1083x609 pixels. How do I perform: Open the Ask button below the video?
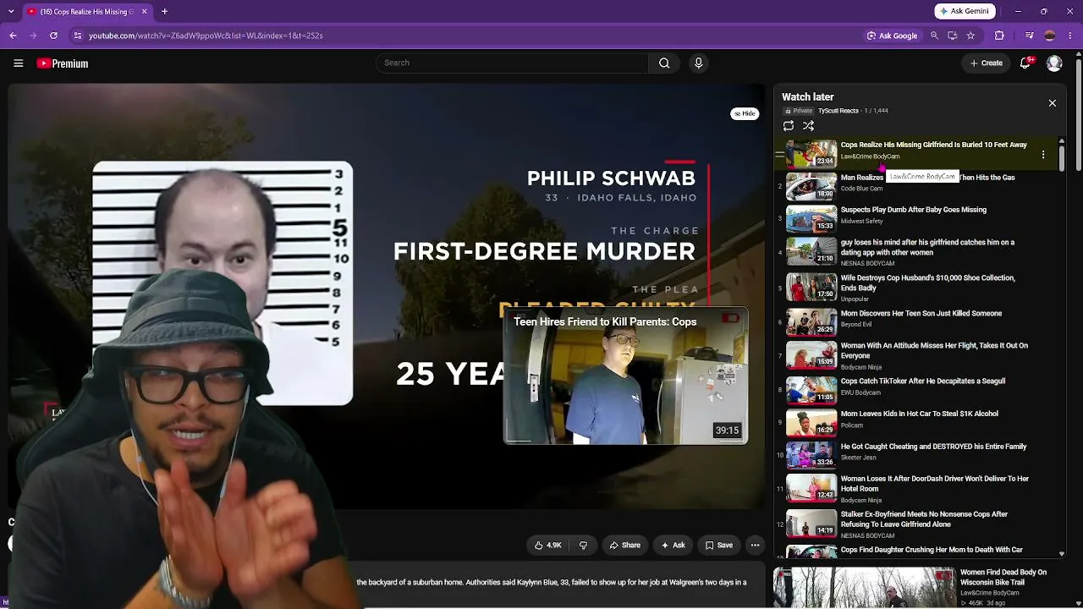coord(673,546)
